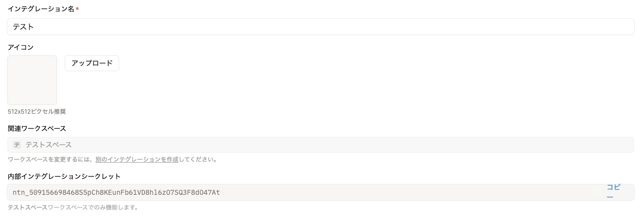The height and width of the screenshot is (220, 643).
Task: Focus the インテグレーション名 input field
Action: [x=320, y=27]
